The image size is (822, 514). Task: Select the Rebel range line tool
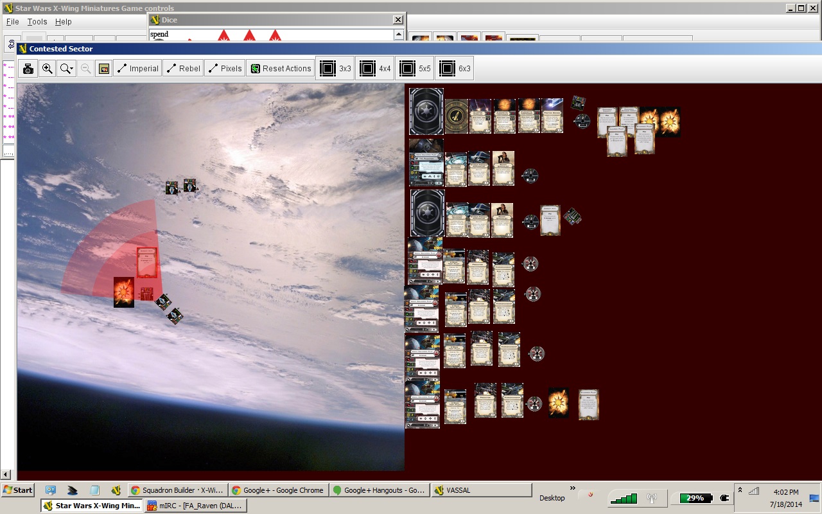pos(183,69)
